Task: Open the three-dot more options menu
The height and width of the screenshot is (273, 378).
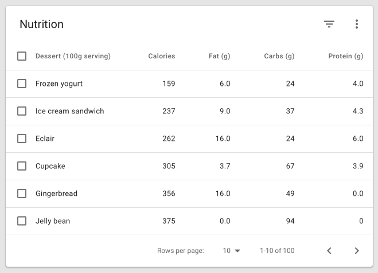Action: click(x=357, y=24)
